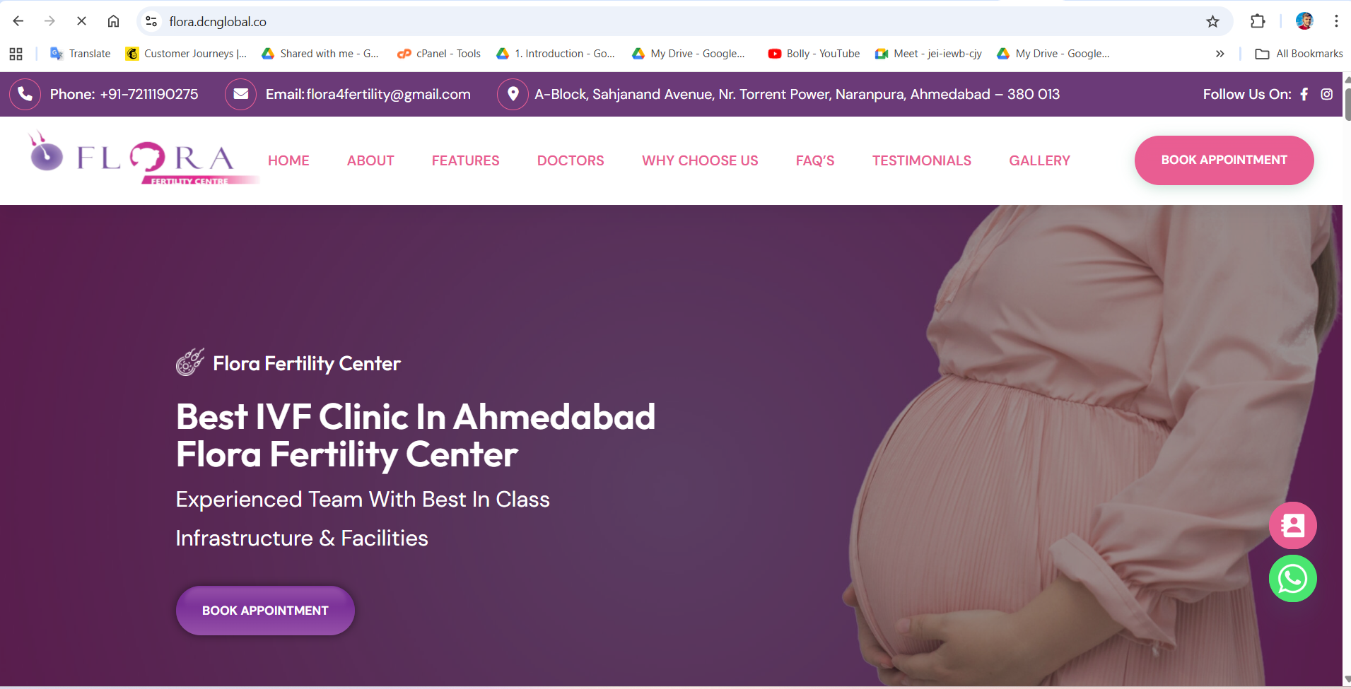The image size is (1351, 689).
Task: Go to DOCTORS in the navigation menu
Action: (x=571, y=160)
